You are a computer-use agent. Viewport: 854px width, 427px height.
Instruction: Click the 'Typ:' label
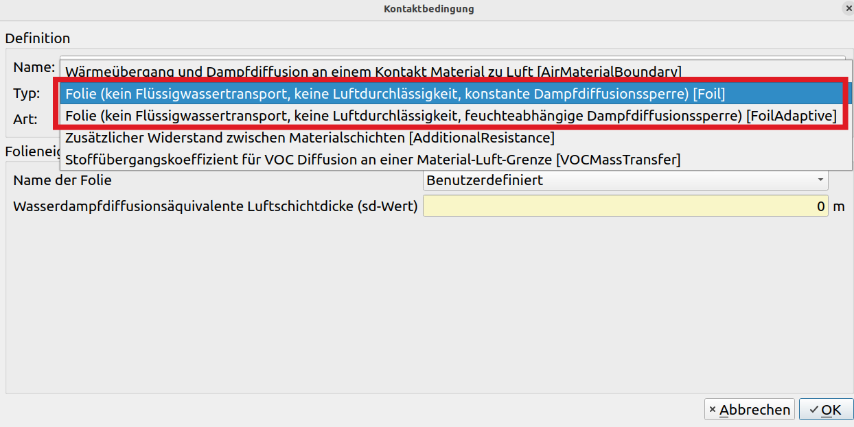(27, 93)
